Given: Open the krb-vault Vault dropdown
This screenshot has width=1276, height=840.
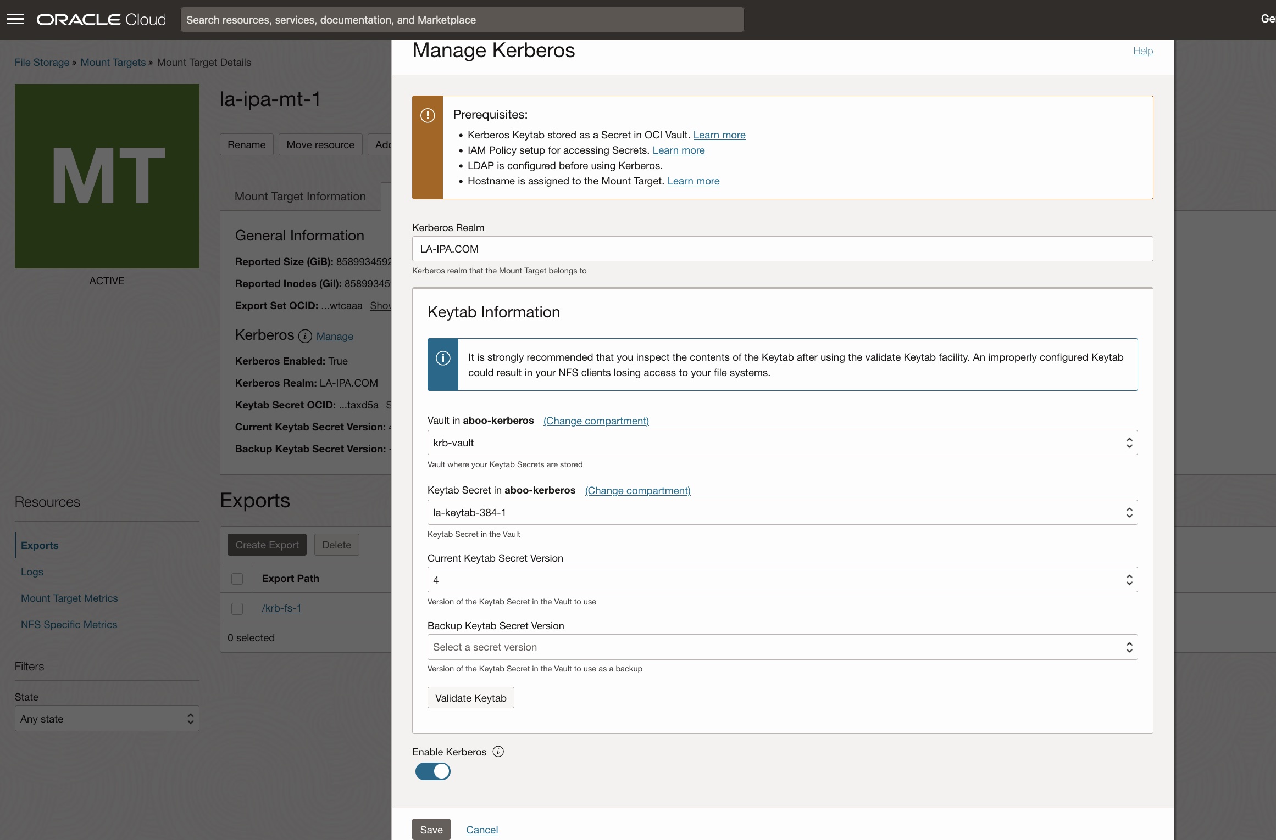Looking at the screenshot, I should [x=1129, y=442].
